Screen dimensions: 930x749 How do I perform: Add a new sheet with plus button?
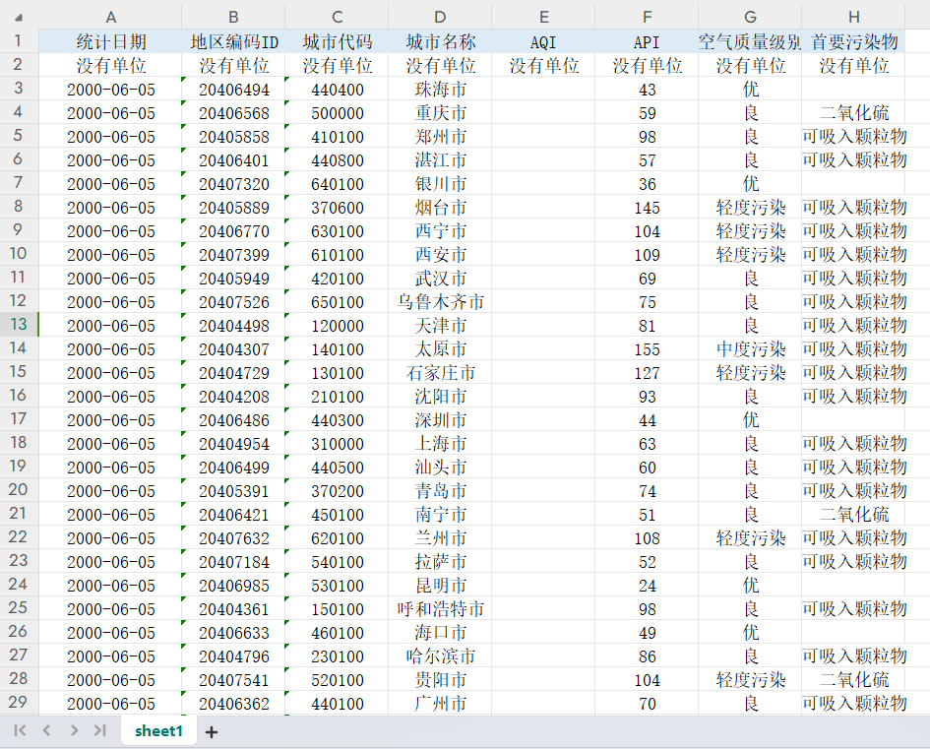pyautogui.click(x=212, y=732)
